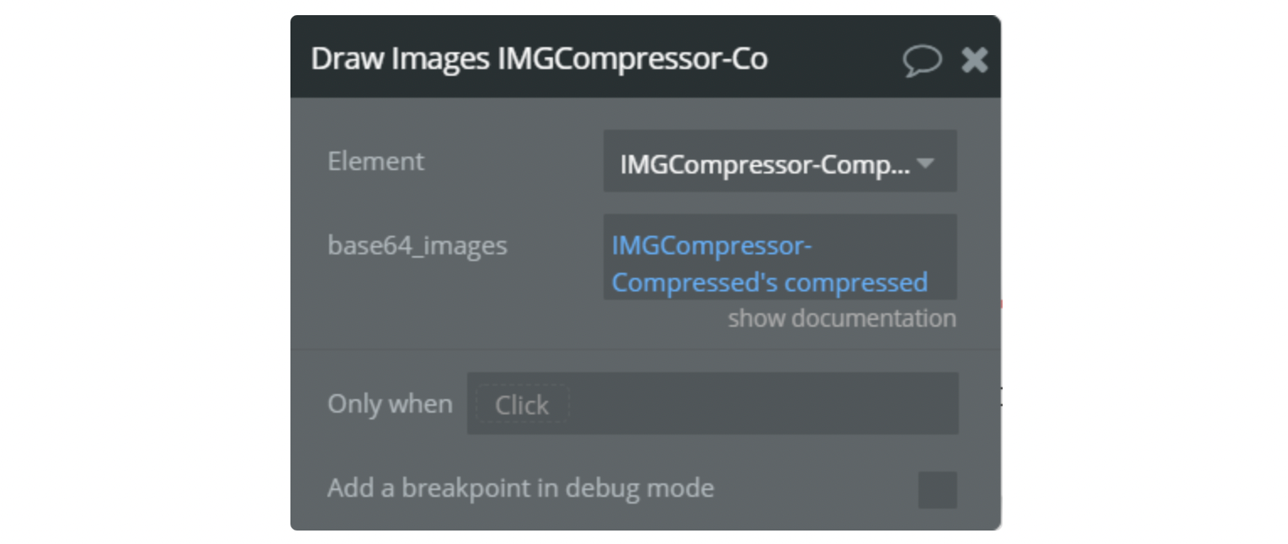Open the comment speech bubble icon
Screen dimensions: 1288x544
[x=922, y=61]
